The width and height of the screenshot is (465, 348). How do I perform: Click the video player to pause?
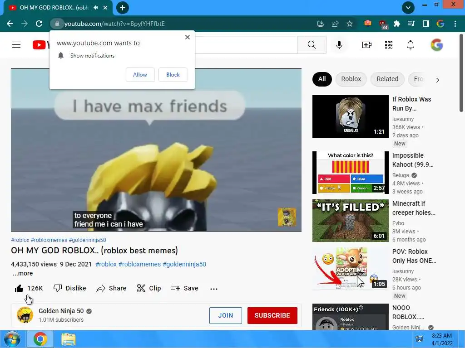(156, 150)
